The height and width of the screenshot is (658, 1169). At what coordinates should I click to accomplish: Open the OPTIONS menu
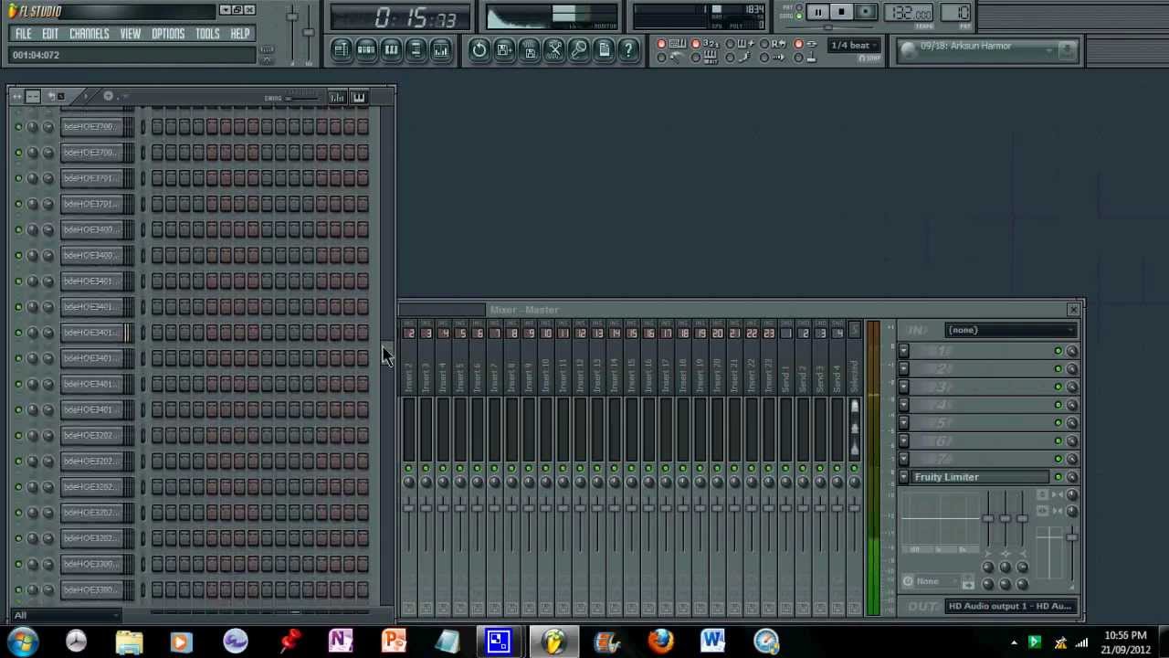(x=168, y=34)
